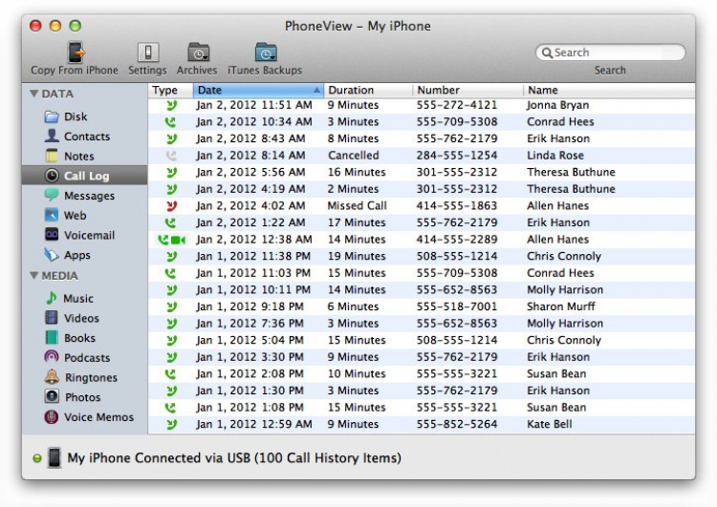Select Conrad Hees call at 10:34 AM
717x507 pixels.
[422, 122]
